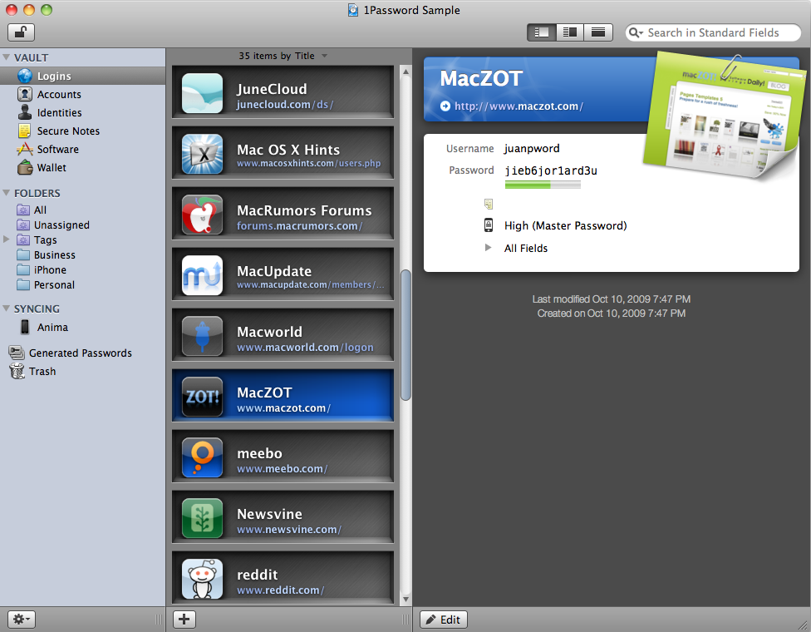Click the Edit button
This screenshot has width=811, height=632.
pyautogui.click(x=444, y=619)
